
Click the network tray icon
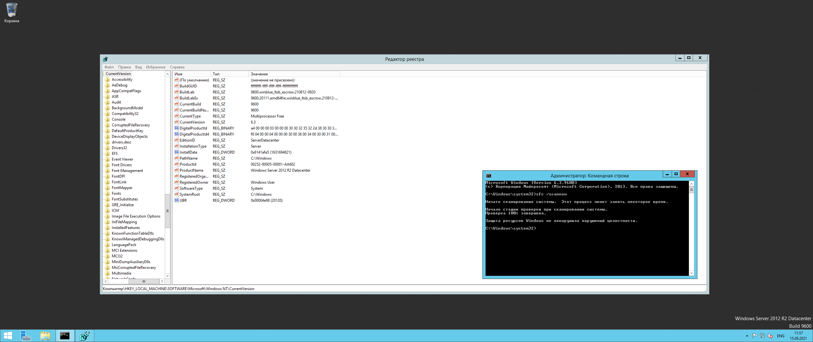click(762, 336)
